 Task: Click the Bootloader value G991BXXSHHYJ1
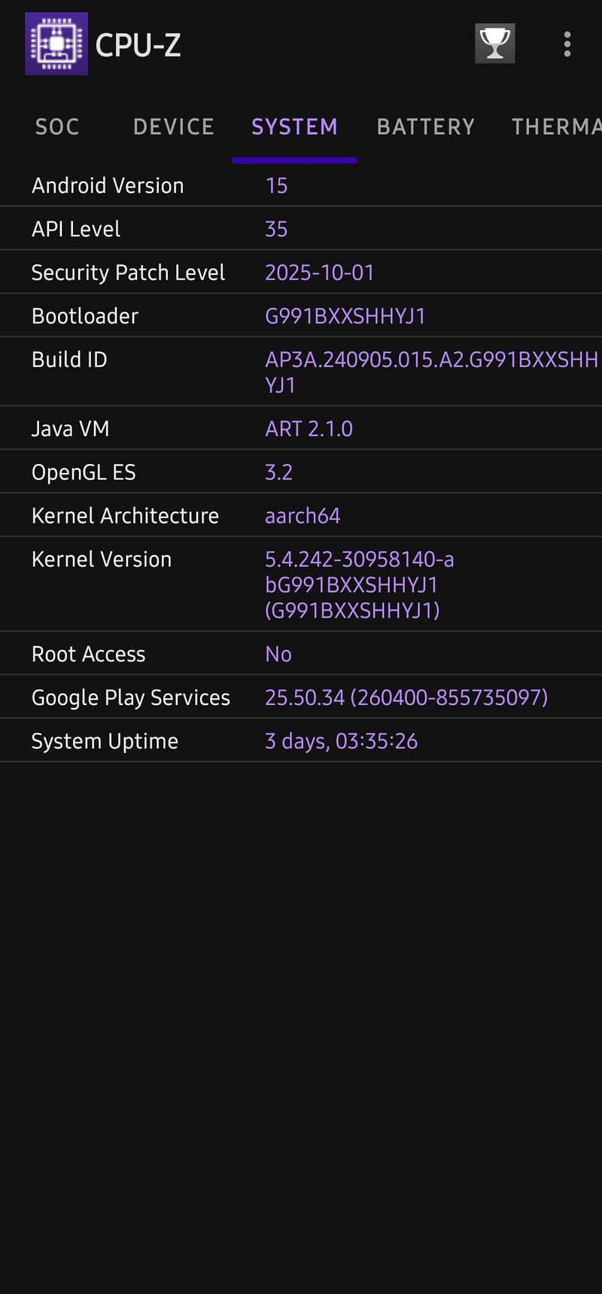[x=345, y=316]
